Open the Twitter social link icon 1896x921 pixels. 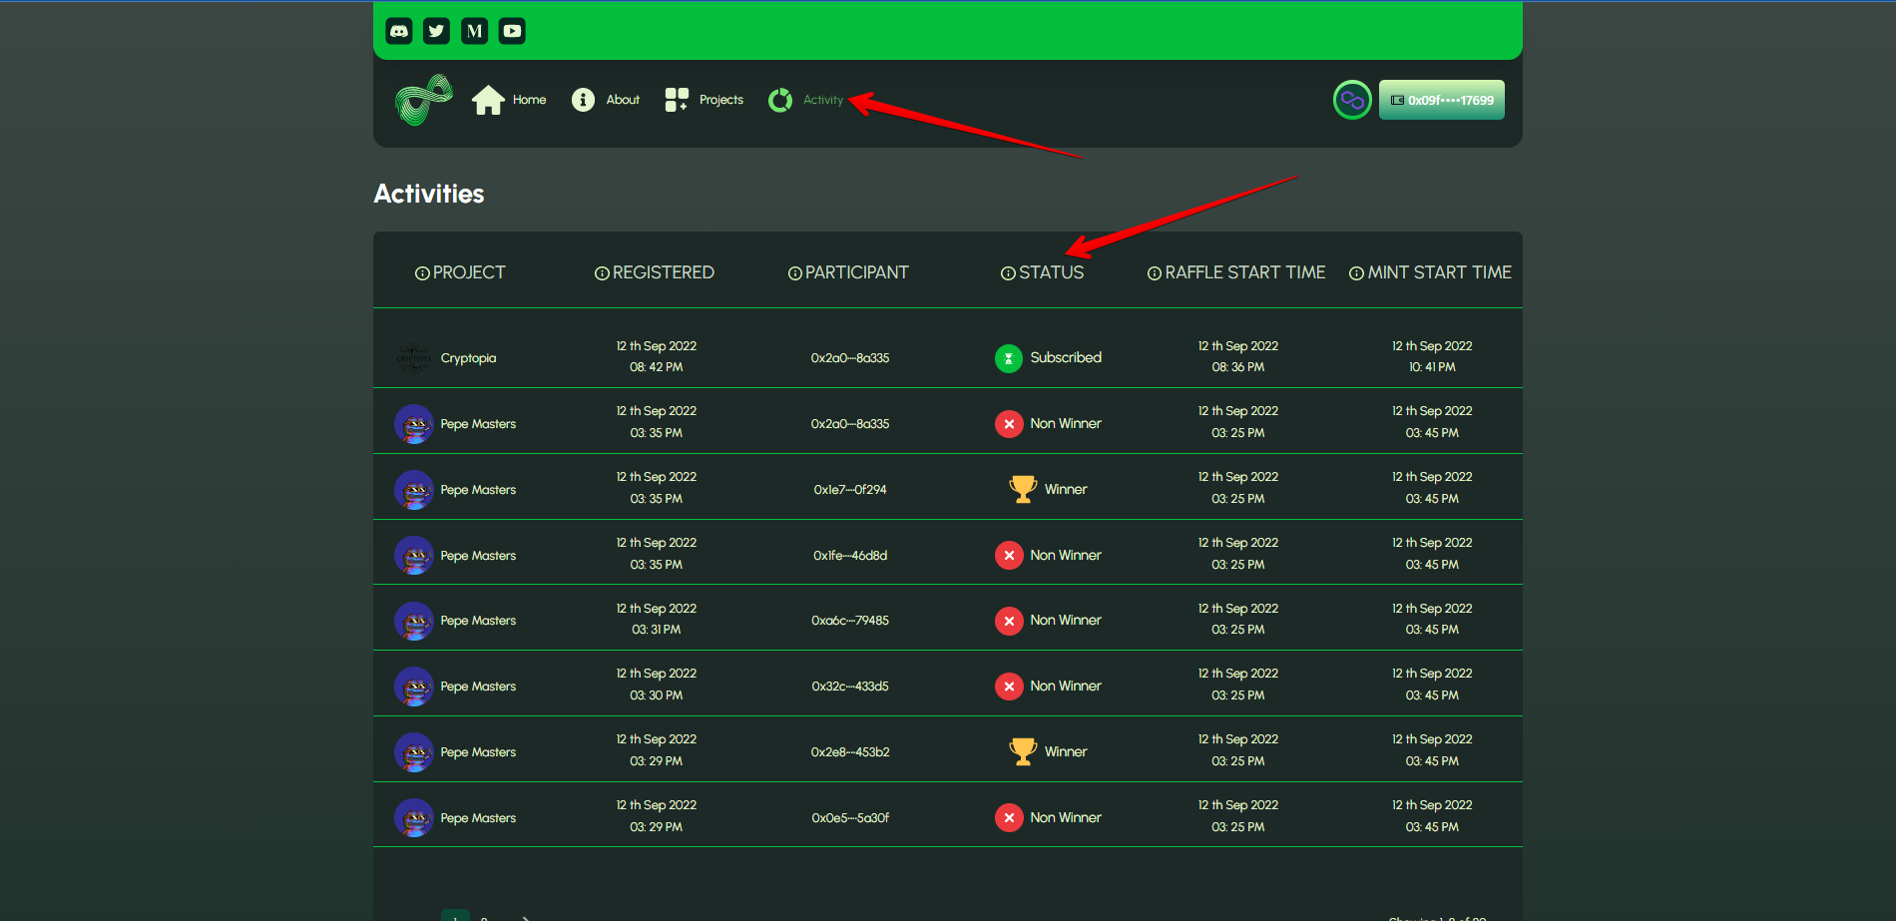436,31
